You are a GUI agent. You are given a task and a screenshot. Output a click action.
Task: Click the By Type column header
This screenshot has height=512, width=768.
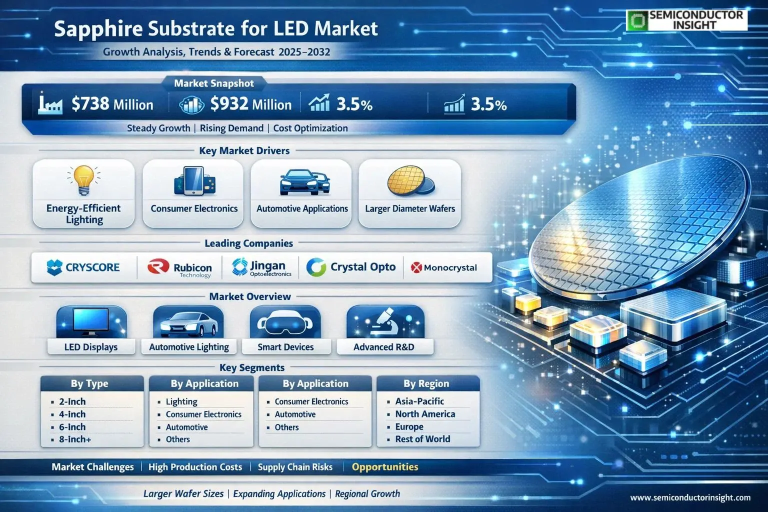89,383
